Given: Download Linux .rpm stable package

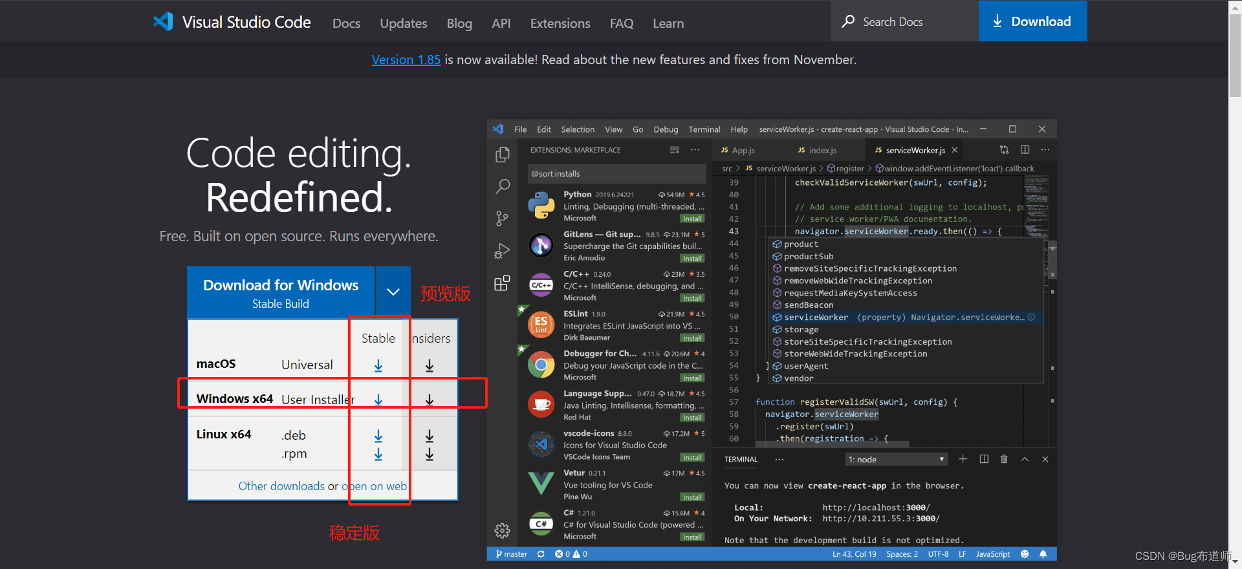Looking at the screenshot, I should 378,455.
